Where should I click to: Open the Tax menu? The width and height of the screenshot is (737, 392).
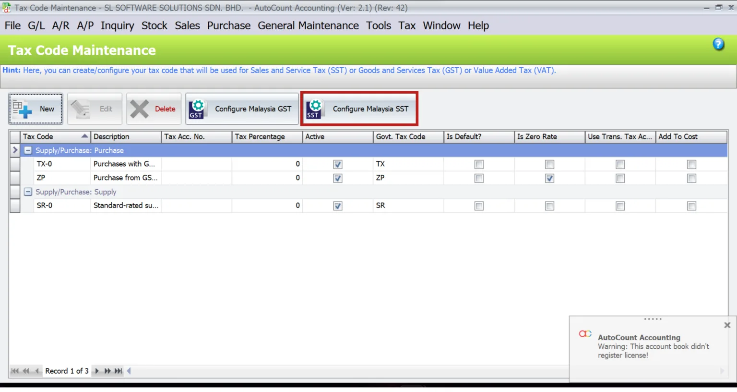(x=407, y=25)
